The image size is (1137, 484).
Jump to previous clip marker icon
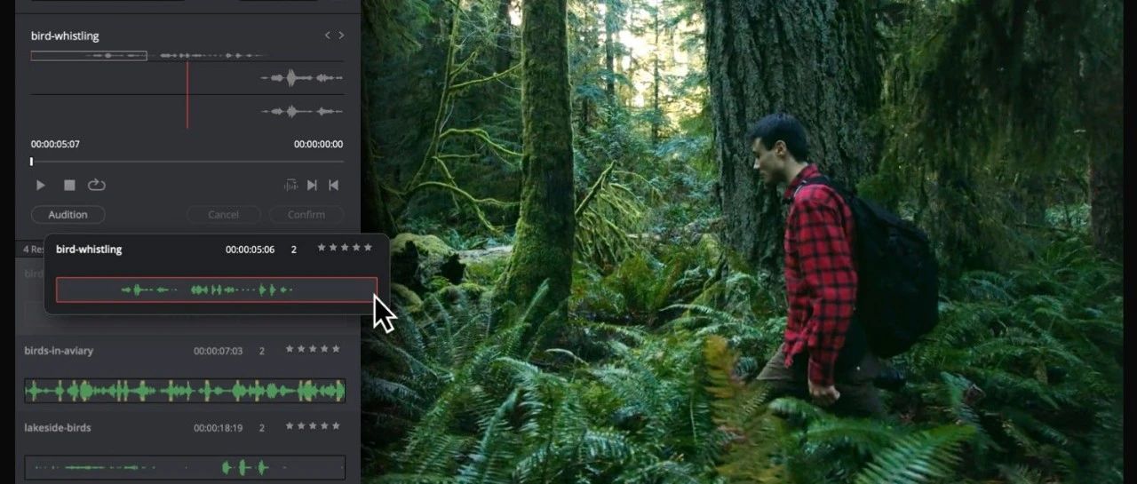(x=334, y=185)
